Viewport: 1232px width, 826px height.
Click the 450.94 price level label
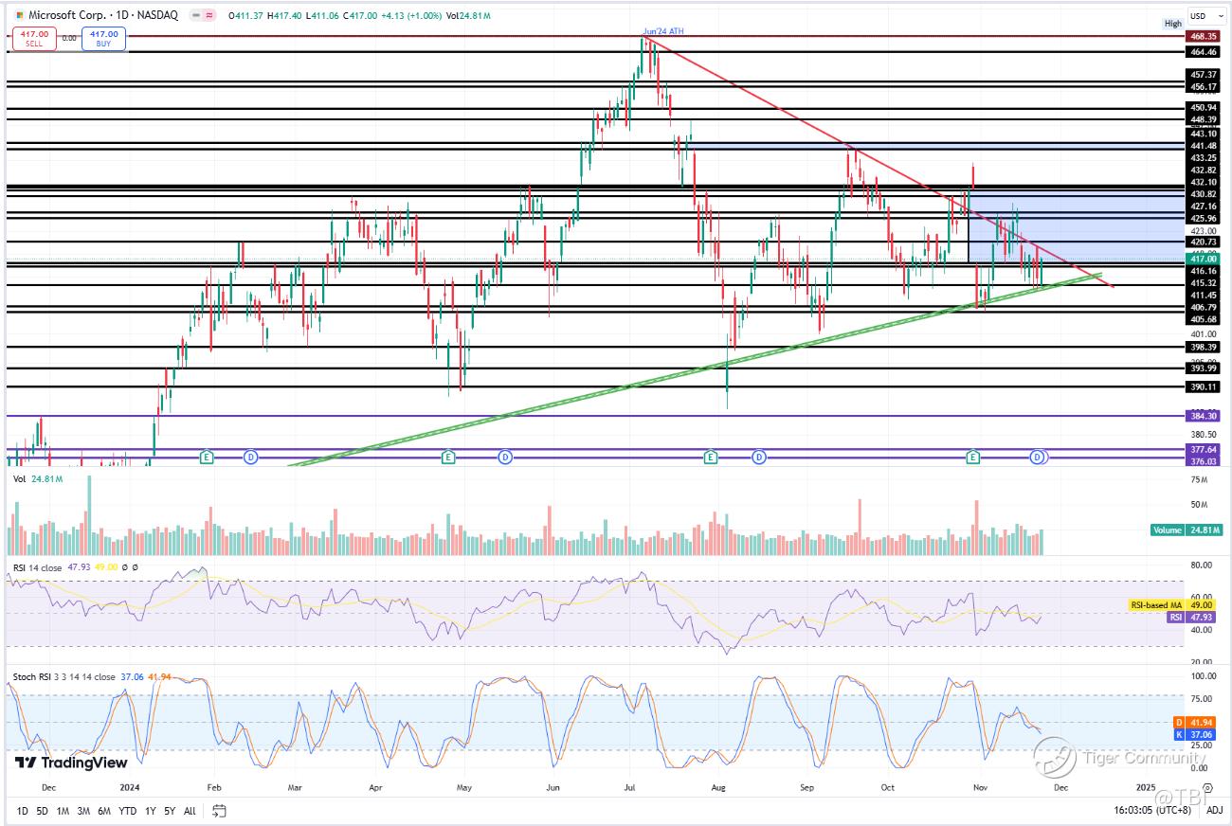pyautogui.click(x=1204, y=108)
